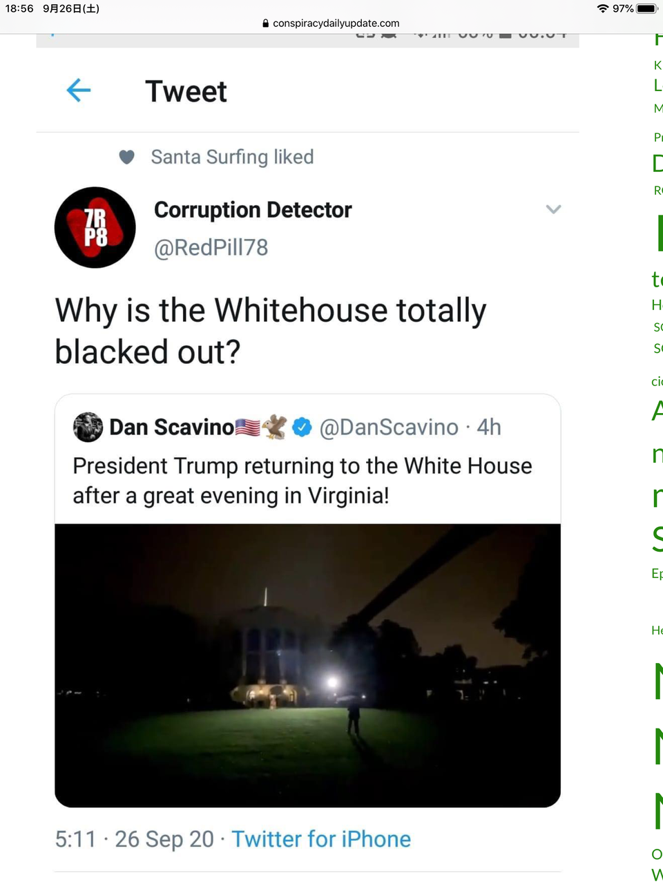Click the lock icon in the address bar

coord(266,23)
